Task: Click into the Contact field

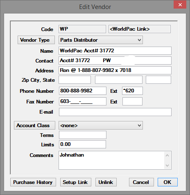Action: tap(115, 61)
